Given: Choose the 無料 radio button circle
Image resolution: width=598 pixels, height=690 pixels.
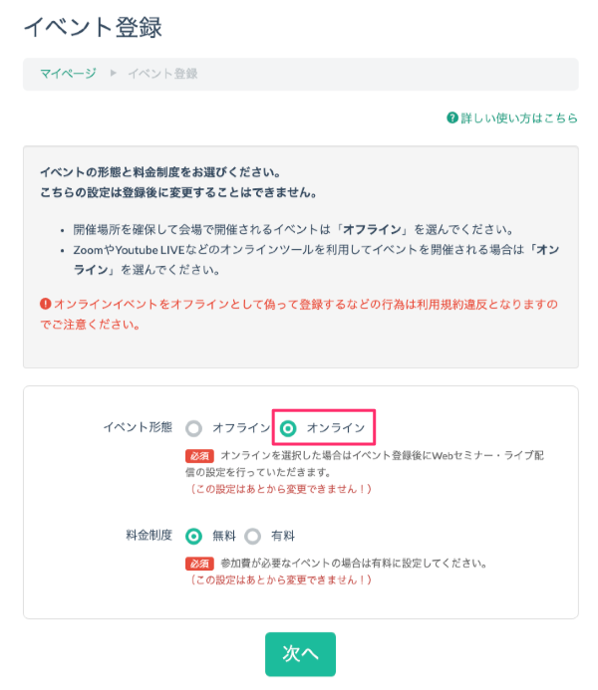Looking at the screenshot, I should pyautogui.click(x=193, y=537).
